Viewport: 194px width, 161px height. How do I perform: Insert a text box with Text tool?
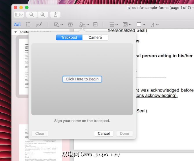pos(70,25)
